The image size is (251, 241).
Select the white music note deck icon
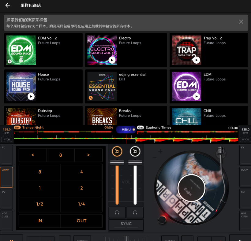pyautogui.click(x=135, y=151)
